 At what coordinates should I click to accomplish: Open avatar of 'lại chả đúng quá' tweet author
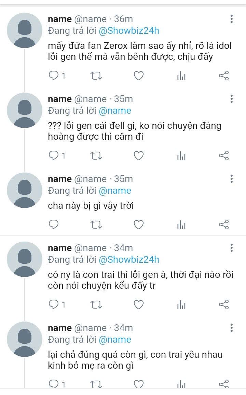coord(24,339)
